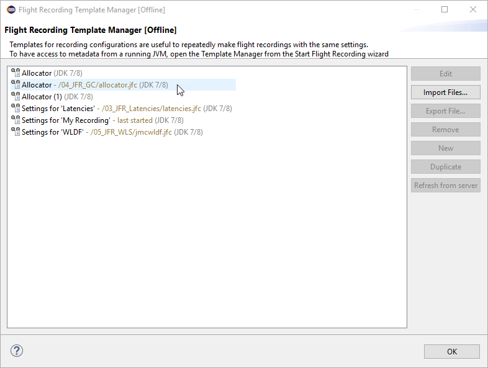Viewport: 488px width, 368px height.
Task: Maximize the Template Manager window
Action: click(x=445, y=10)
